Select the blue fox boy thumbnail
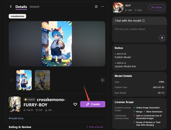 pos(24,80)
